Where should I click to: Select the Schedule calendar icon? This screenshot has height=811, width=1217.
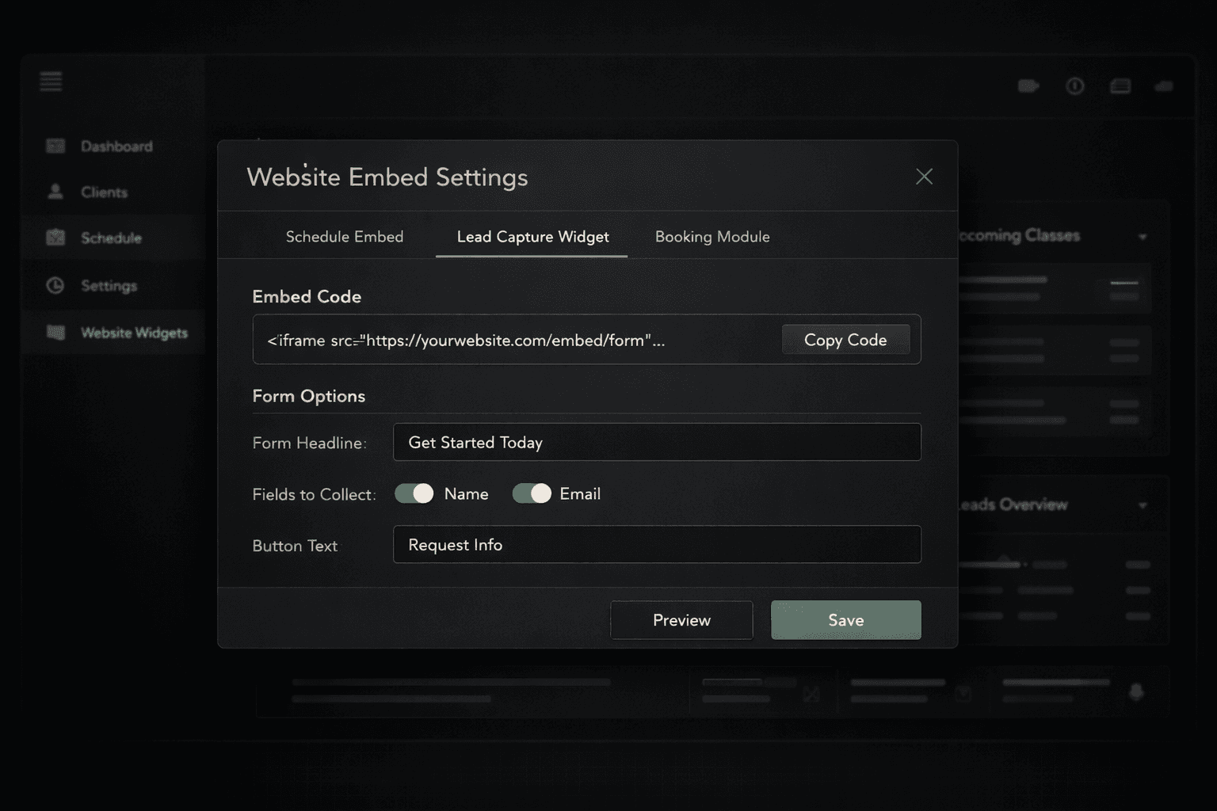click(55, 238)
